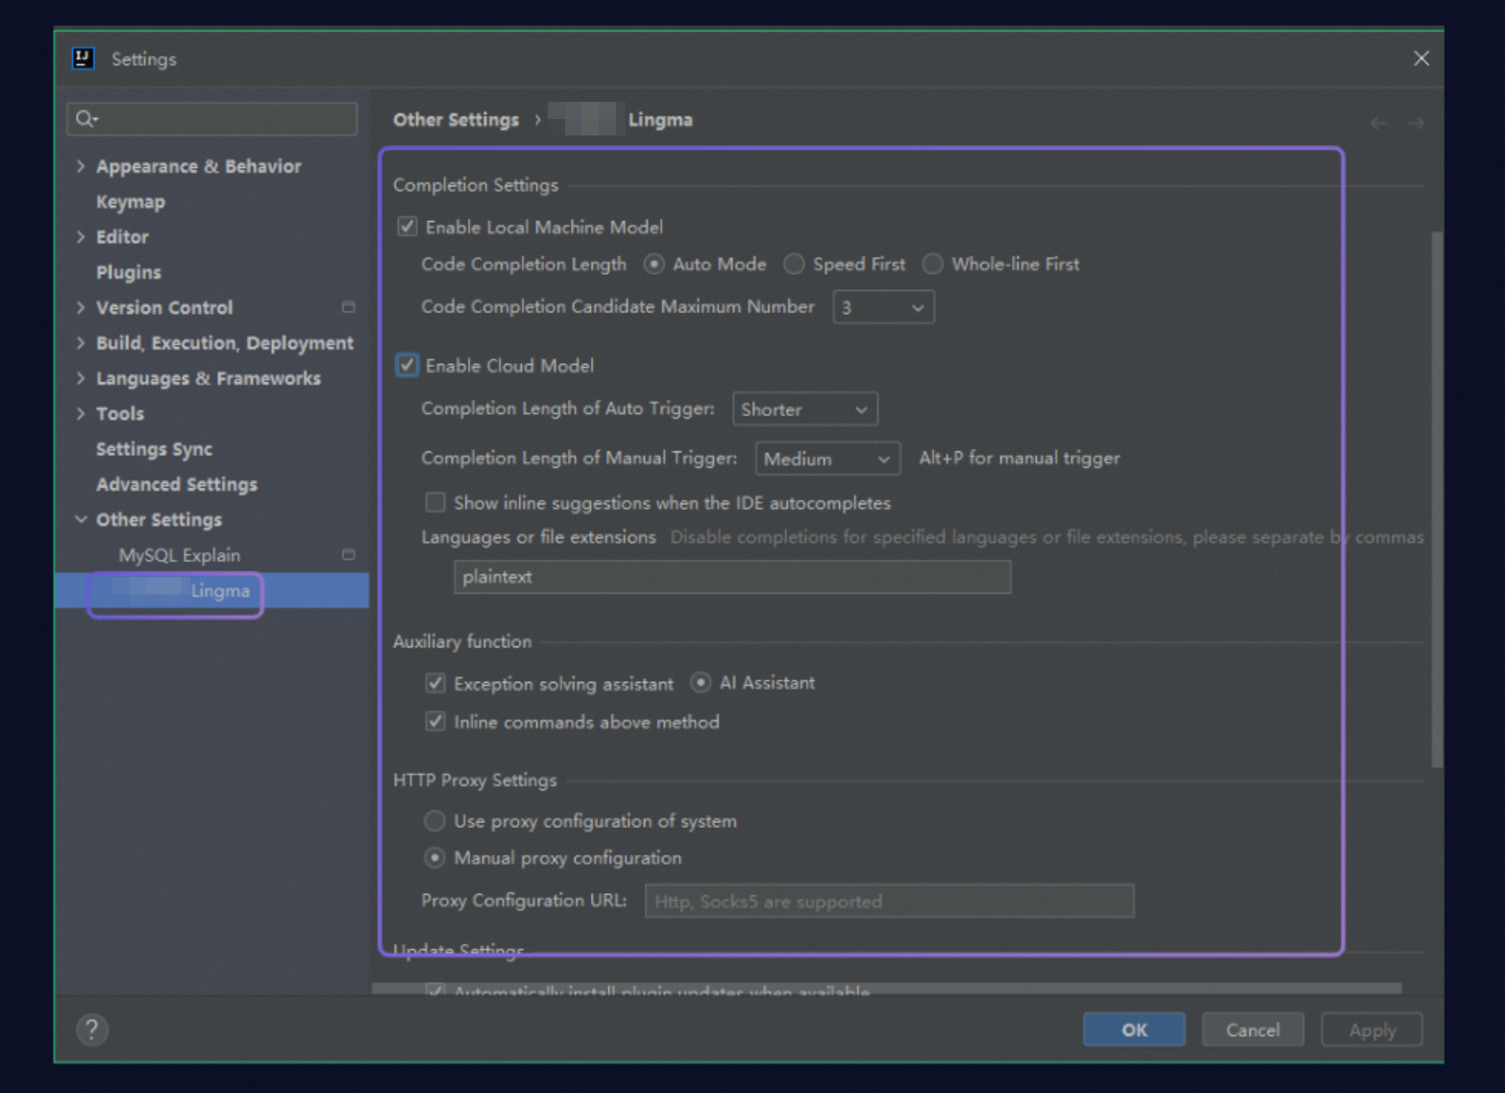The height and width of the screenshot is (1093, 1505).
Task: Toggle Enable Cloud Model checkbox
Action: 407,365
